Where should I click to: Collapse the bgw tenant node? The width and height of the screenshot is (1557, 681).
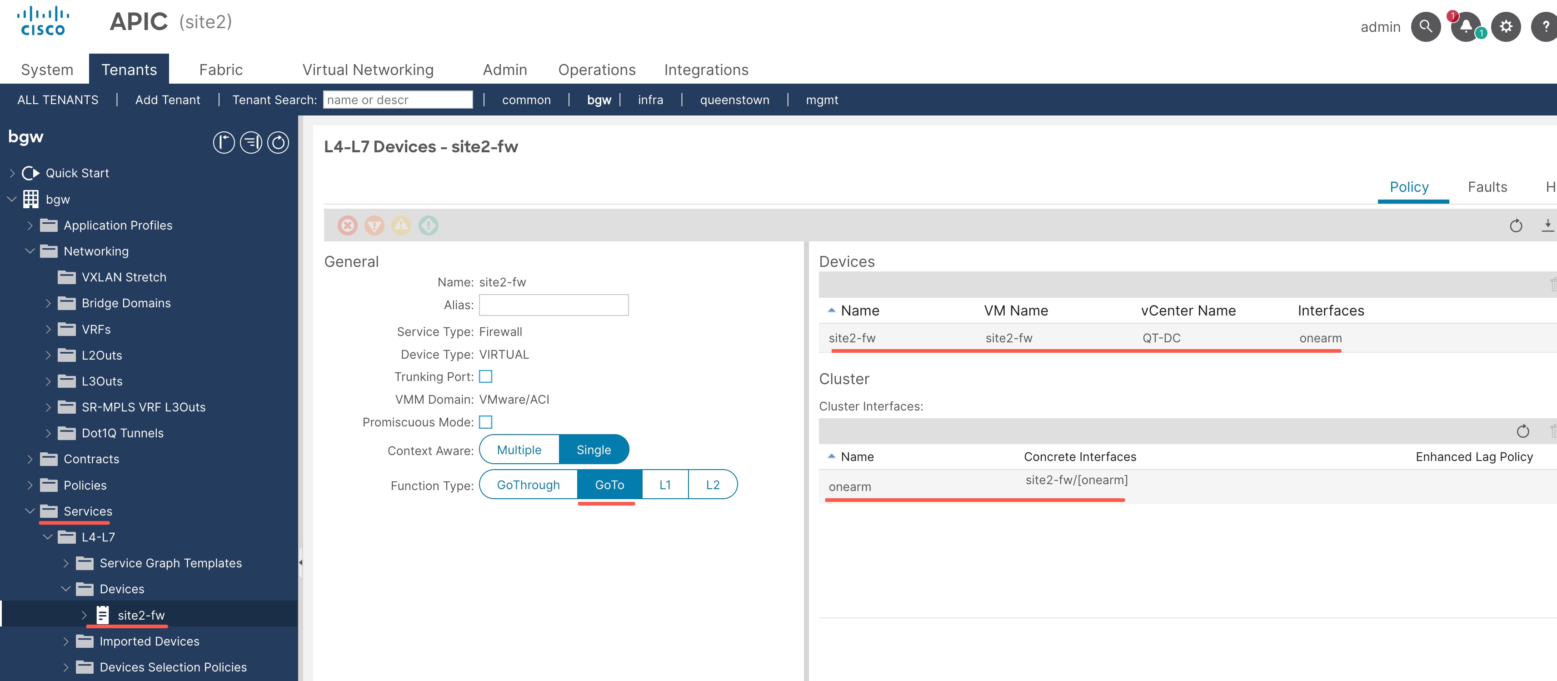click(11, 199)
